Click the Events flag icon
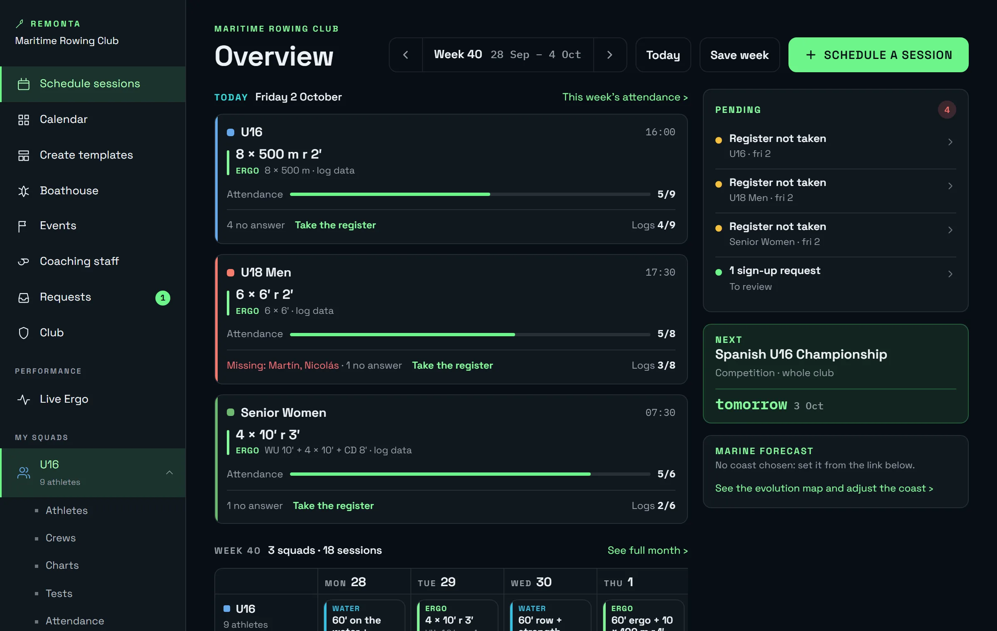 pos(22,226)
